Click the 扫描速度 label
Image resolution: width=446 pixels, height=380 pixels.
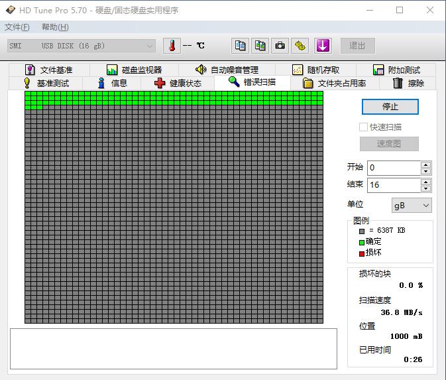(375, 300)
